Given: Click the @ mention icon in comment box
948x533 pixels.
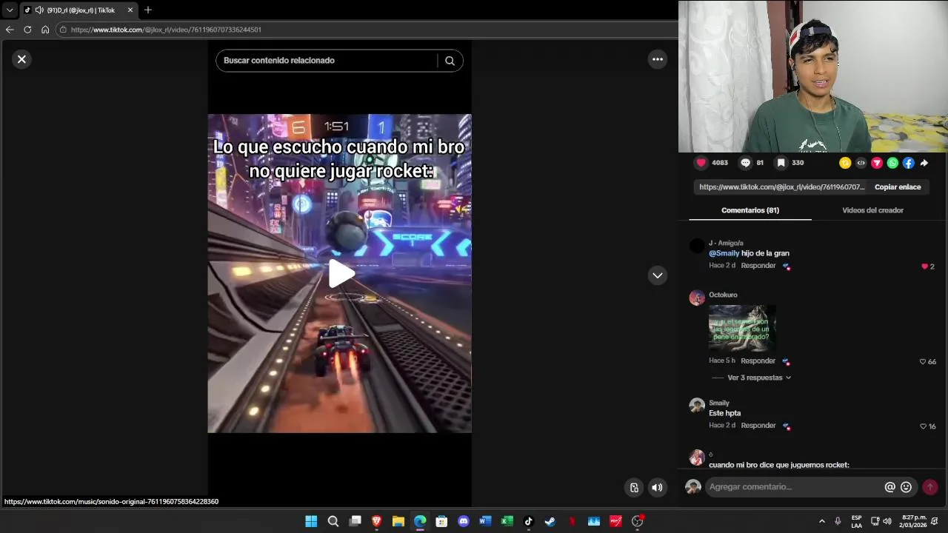Looking at the screenshot, I should pyautogui.click(x=890, y=487).
